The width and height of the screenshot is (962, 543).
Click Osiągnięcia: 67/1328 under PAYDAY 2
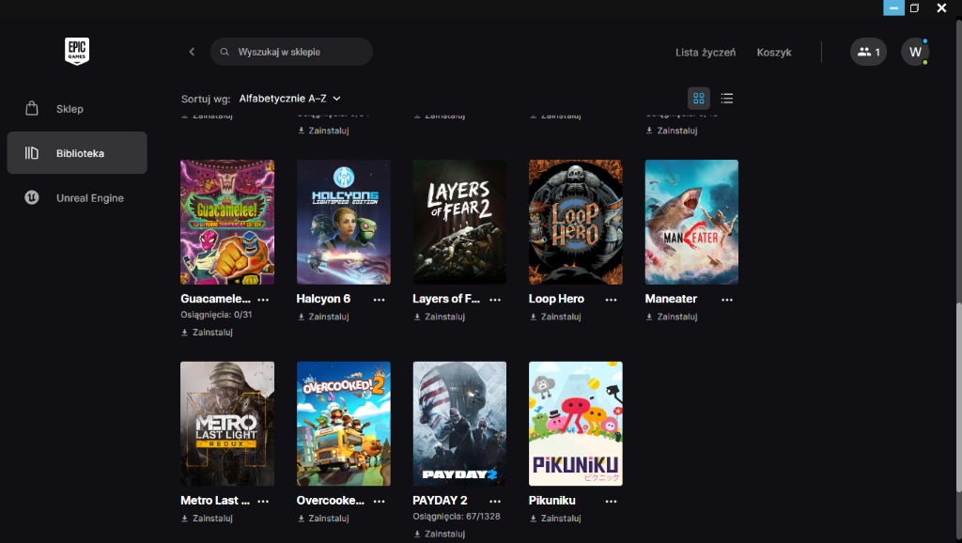457,516
